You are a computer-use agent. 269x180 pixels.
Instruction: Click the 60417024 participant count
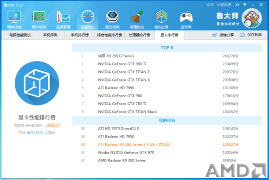(35, 133)
